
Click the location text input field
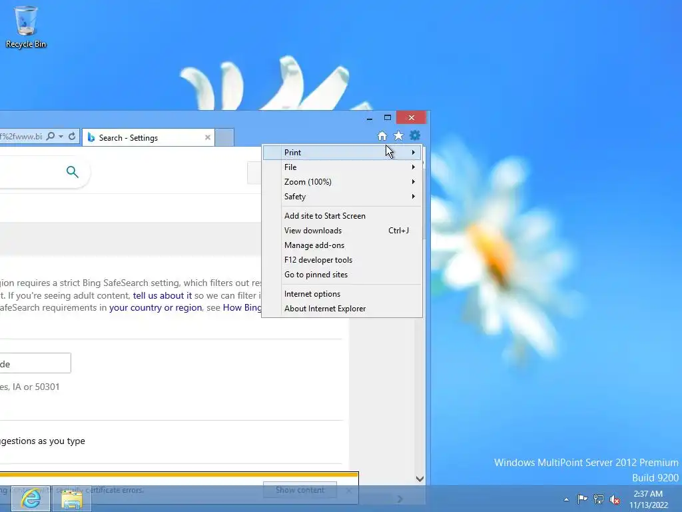click(35, 363)
